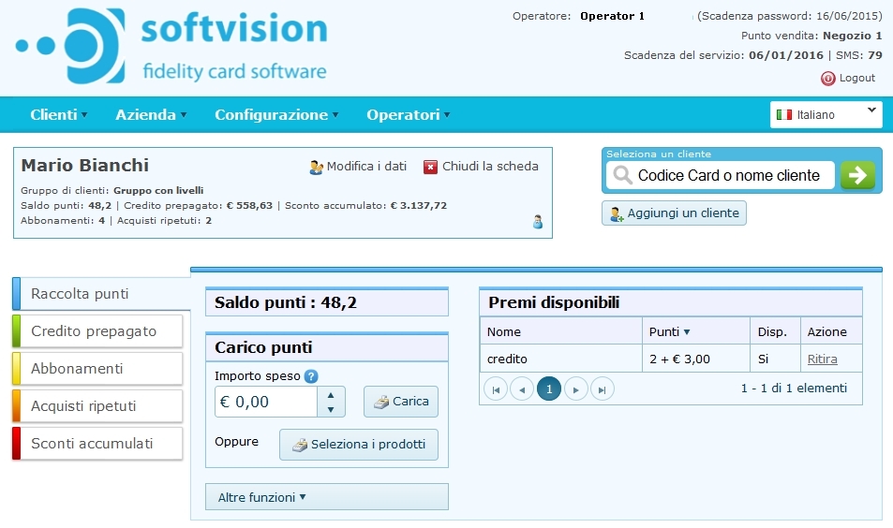Go to previous page of Premi
This screenshot has width=893, height=528.
pos(522,389)
